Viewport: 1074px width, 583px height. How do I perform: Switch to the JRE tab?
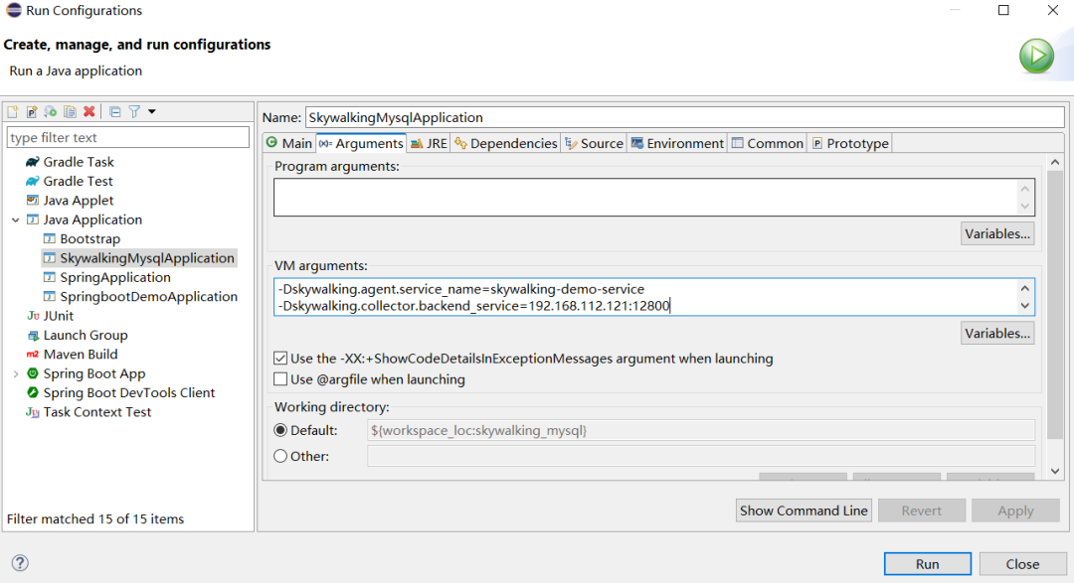[x=429, y=143]
